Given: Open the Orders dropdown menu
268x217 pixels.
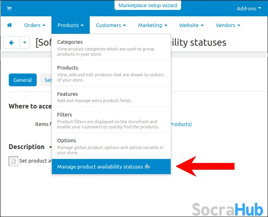Looking at the screenshot, I should tap(35, 25).
